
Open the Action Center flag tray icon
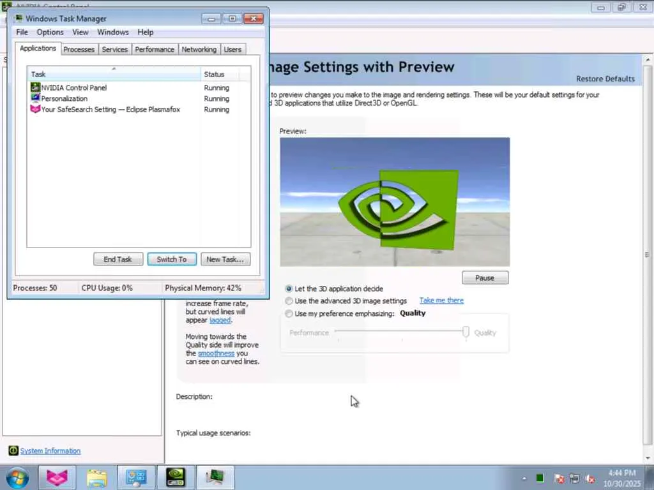point(559,479)
